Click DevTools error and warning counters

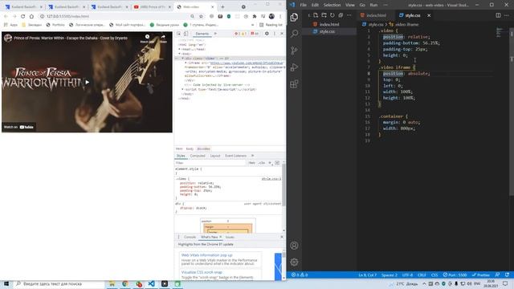247,34
